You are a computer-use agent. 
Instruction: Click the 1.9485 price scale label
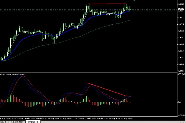click(x=181, y=64)
